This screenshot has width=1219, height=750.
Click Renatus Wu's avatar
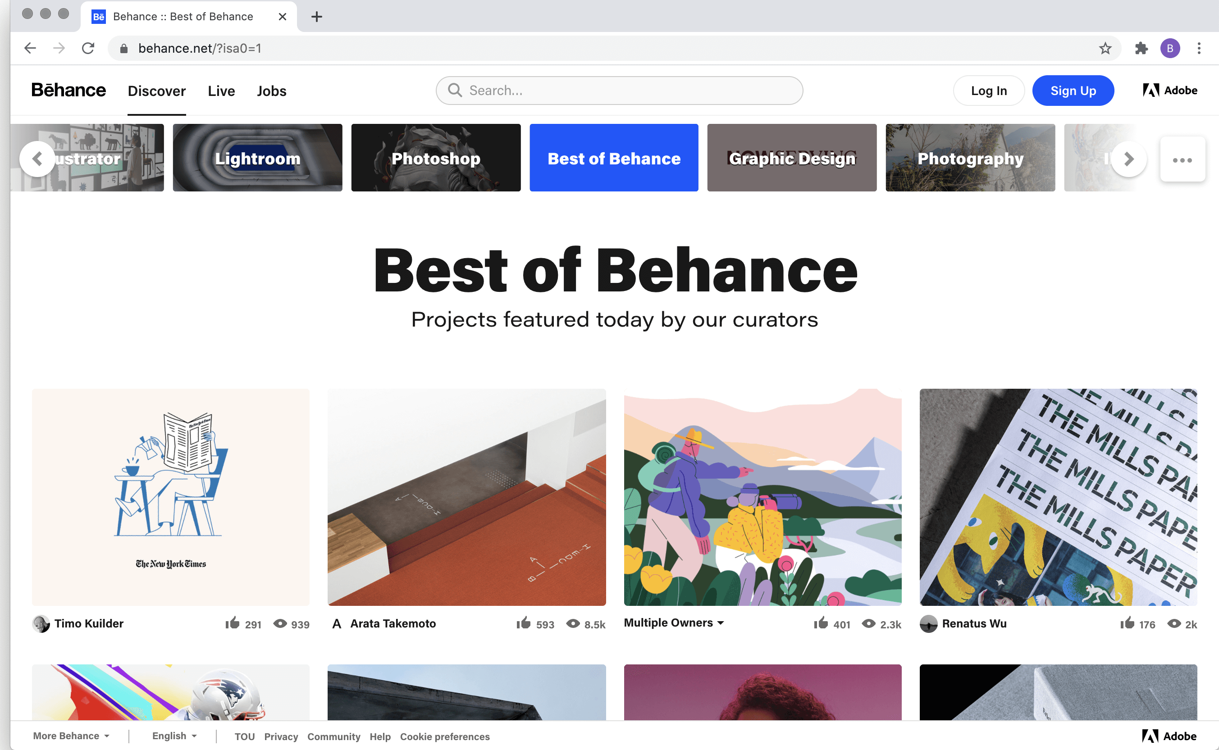[929, 623]
